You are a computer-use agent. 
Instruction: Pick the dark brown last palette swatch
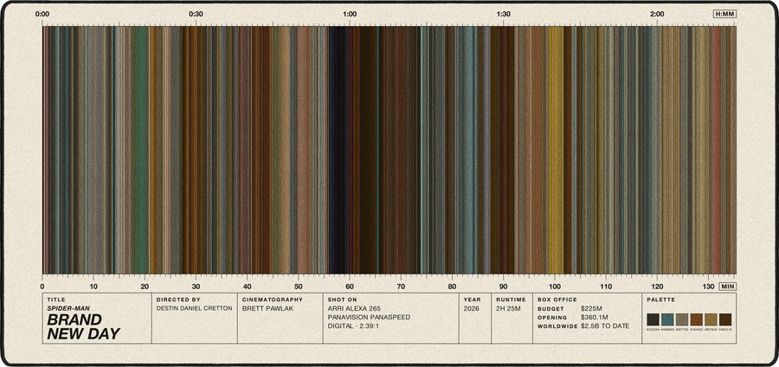[x=724, y=319]
